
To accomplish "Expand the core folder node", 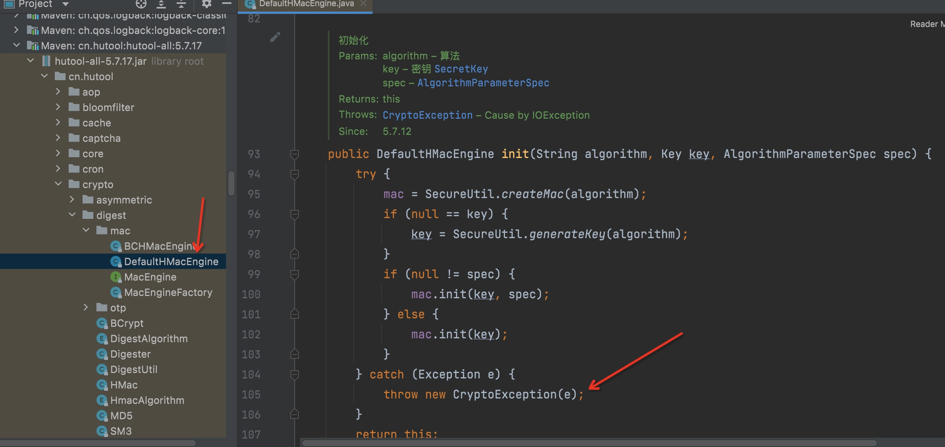I will (58, 153).
